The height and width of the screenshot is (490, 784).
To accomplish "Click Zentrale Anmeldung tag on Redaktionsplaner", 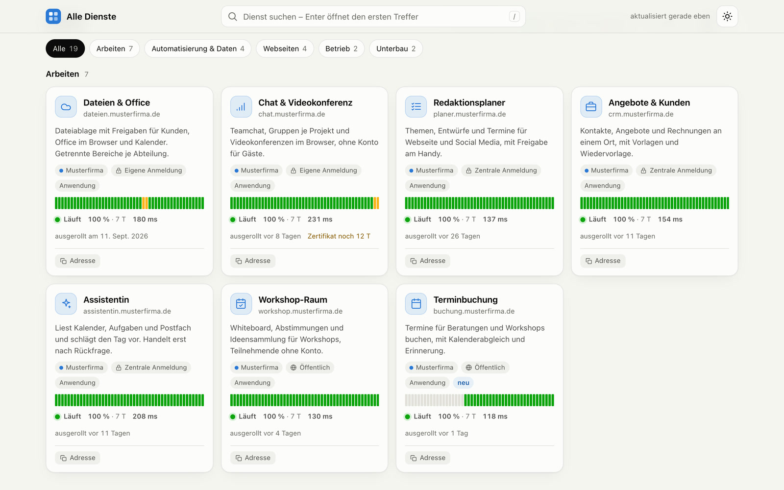I will [501, 171].
